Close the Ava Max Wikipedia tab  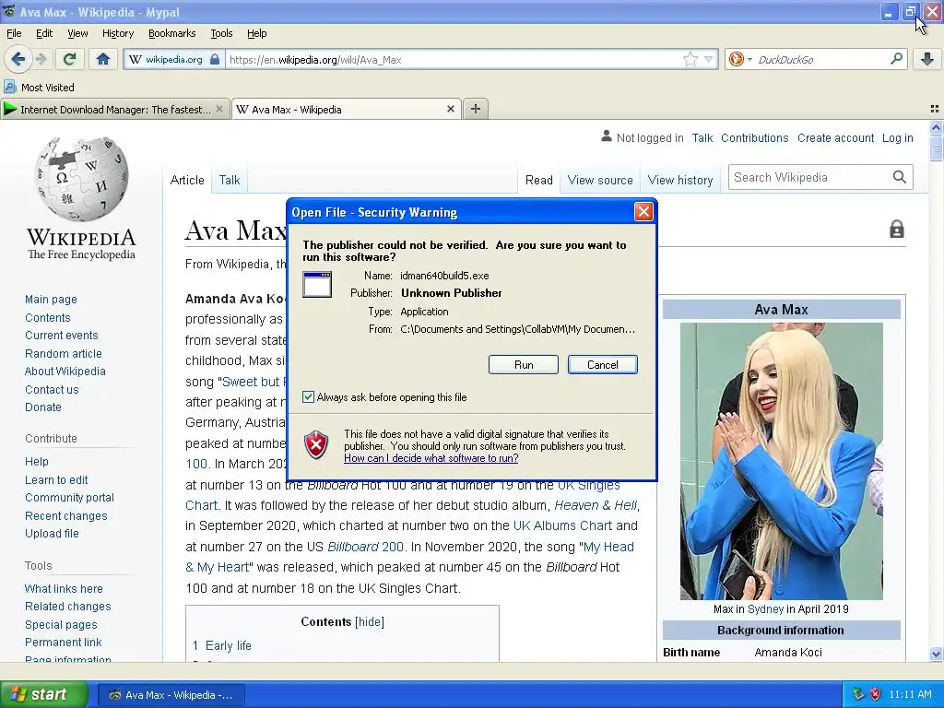[450, 109]
